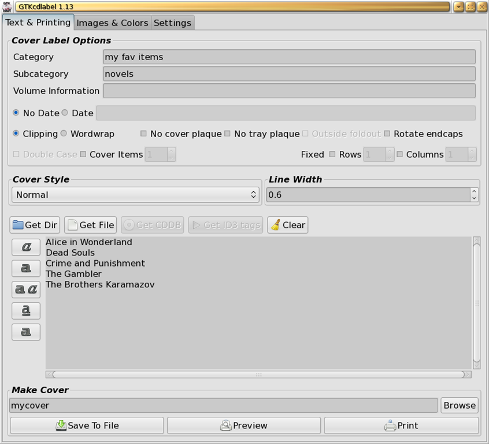The image size is (489, 444).
Task: Open the Settings tab
Action: coord(172,23)
